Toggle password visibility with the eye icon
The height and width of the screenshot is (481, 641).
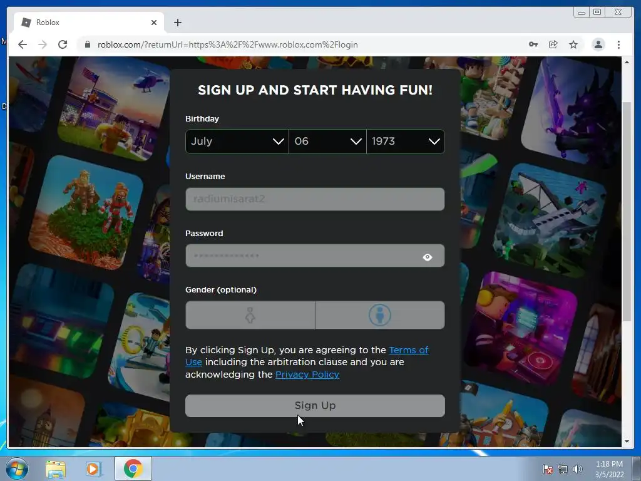tap(427, 257)
